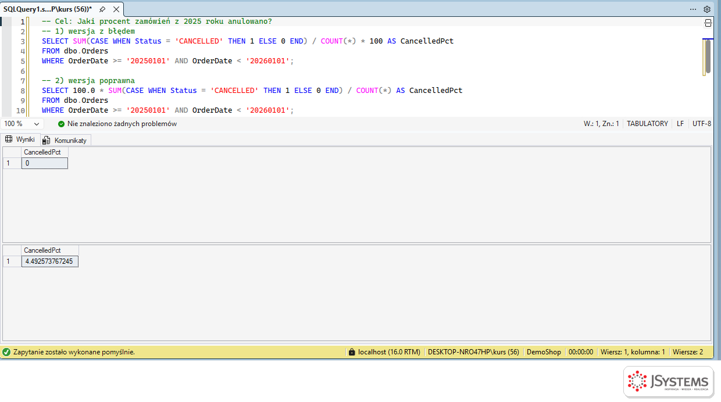721x402 pixels.
Task: Select row header 1 in the second result grid
Action: [x=12, y=261]
